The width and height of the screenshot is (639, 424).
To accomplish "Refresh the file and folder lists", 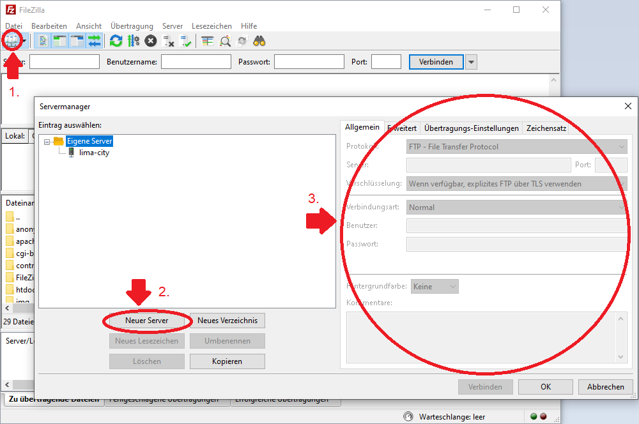I will (x=116, y=40).
